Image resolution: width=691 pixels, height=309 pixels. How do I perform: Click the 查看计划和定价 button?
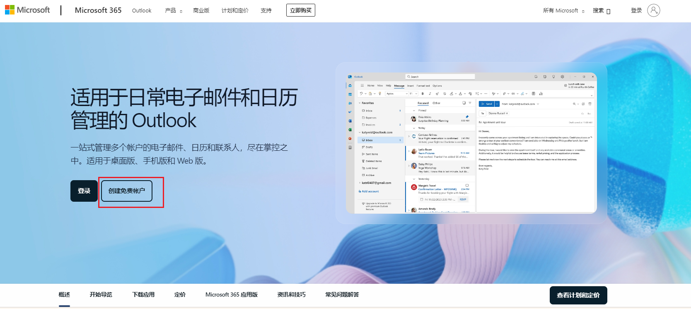[x=578, y=295]
